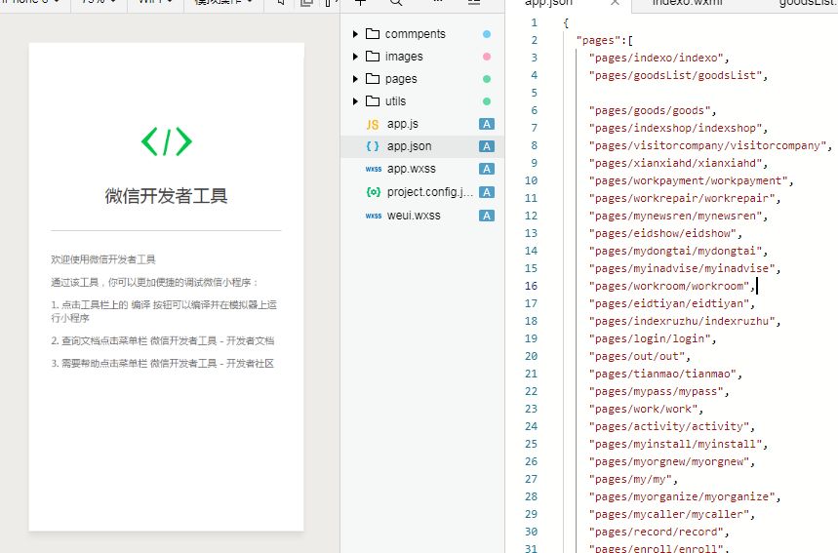Expand the commpents folder arrow
The image size is (838, 553).
pyautogui.click(x=355, y=34)
